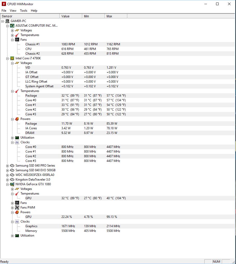Click the GPU Temperatures thermometer icon
This screenshot has height=264, width=236.
coord(17,194)
